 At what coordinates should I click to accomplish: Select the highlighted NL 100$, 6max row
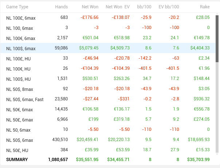(x=108, y=48)
